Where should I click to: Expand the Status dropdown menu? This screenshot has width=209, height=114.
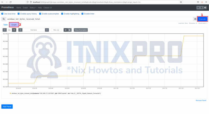(x=33, y=8)
